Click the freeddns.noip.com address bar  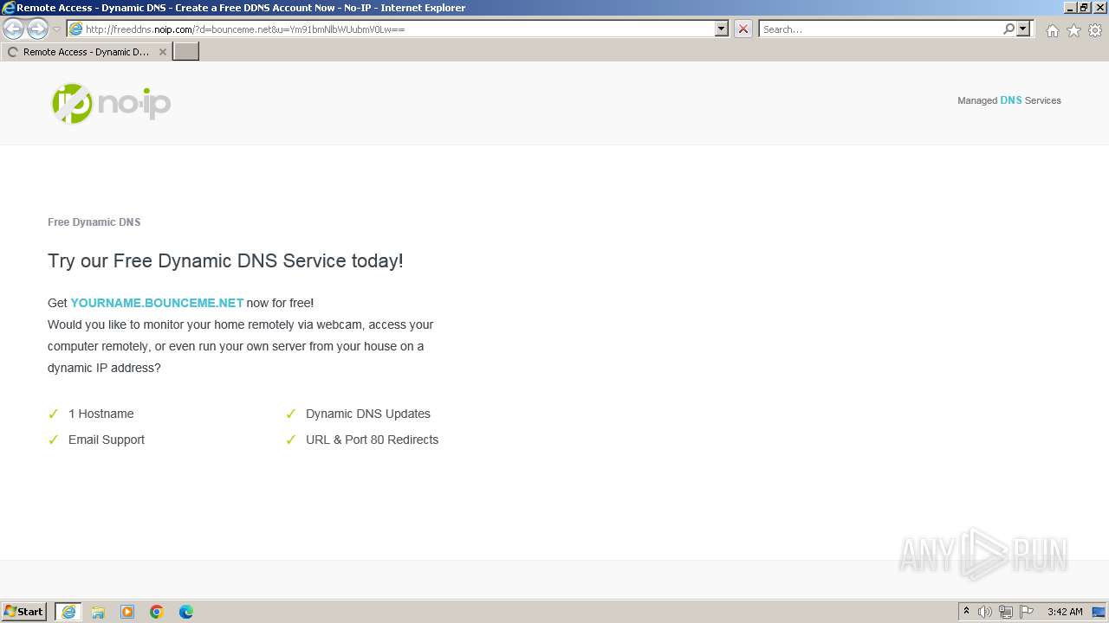(x=390, y=29)
